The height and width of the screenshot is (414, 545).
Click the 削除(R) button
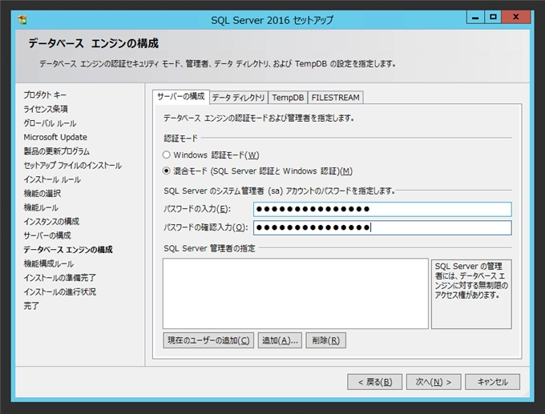tap(325, 340)
